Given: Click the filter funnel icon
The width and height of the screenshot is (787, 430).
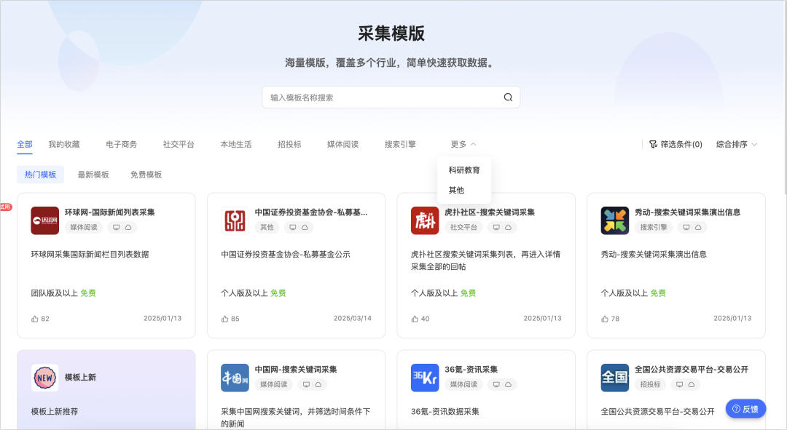Looking at the screenshot, I should click(x=653, y=144).
